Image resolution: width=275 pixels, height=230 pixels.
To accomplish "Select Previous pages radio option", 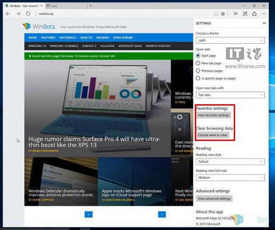I will pos(198,71).
